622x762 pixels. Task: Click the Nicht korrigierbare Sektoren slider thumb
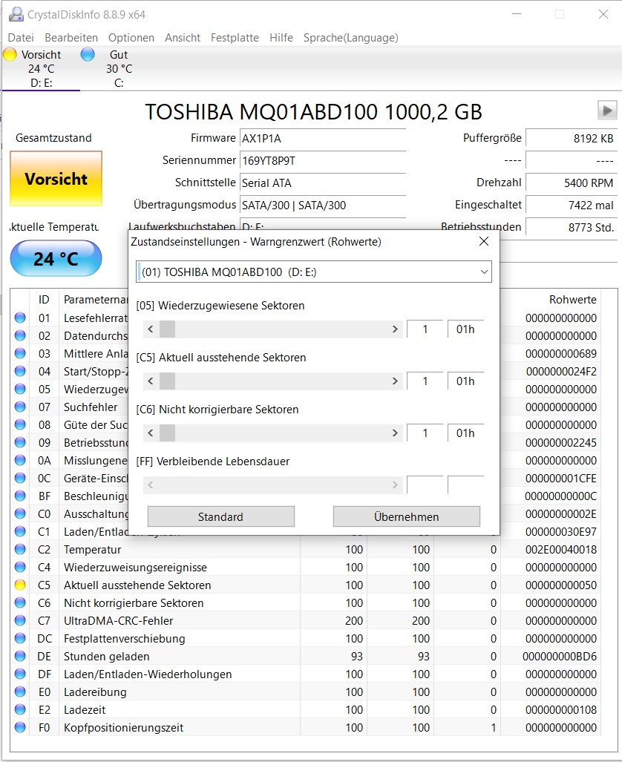tap(167, 433)
